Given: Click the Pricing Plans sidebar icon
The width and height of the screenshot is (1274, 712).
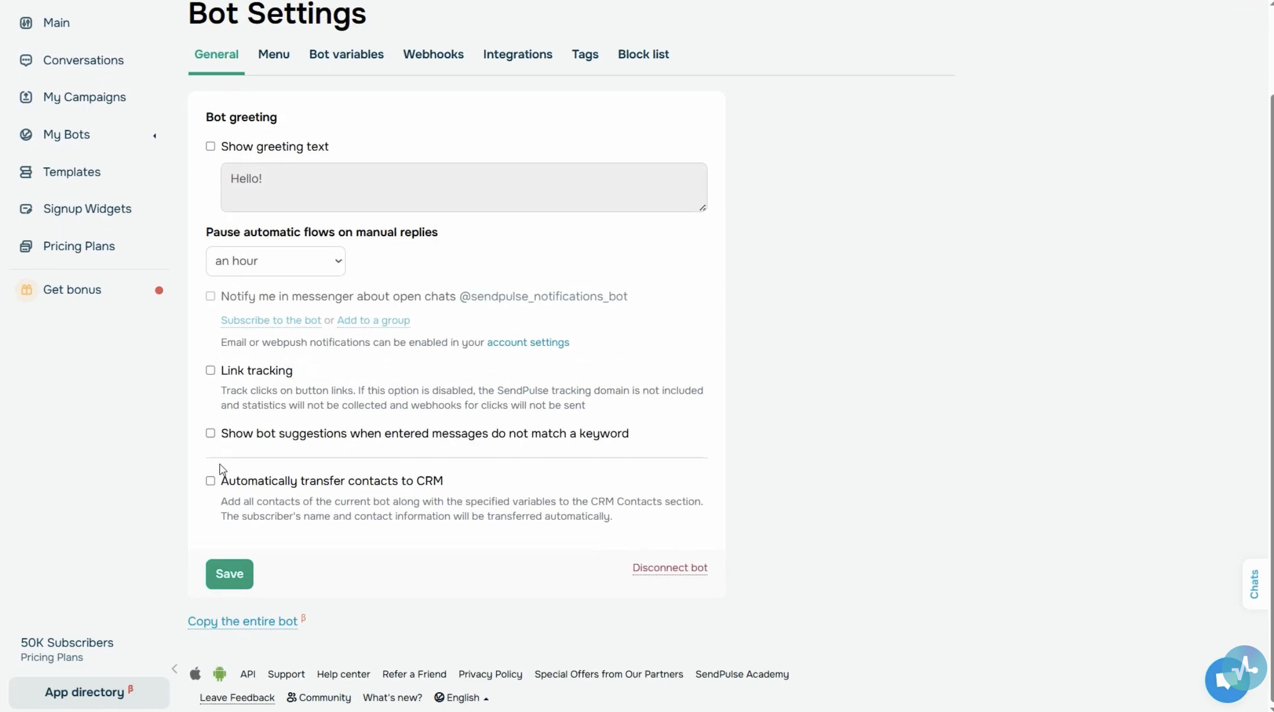Looking at the screenshot, I should click(x=26, y=246).
